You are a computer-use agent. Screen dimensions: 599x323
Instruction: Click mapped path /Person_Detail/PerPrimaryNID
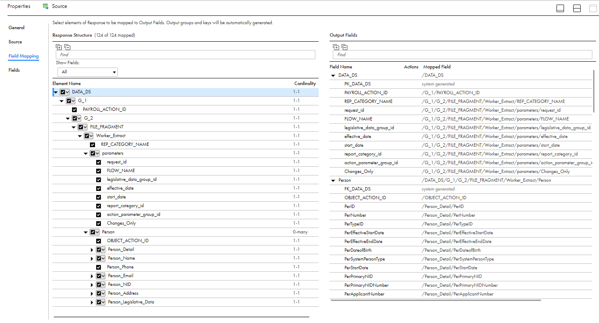coord(452,276)
